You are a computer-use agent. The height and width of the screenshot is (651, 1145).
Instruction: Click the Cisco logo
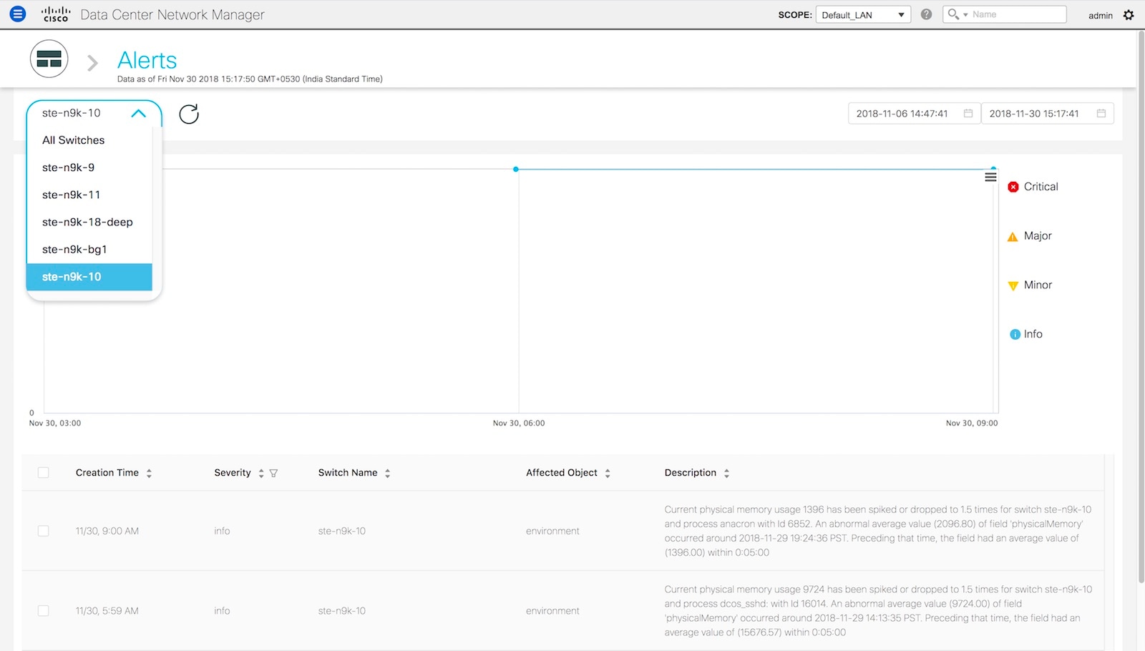56,14
